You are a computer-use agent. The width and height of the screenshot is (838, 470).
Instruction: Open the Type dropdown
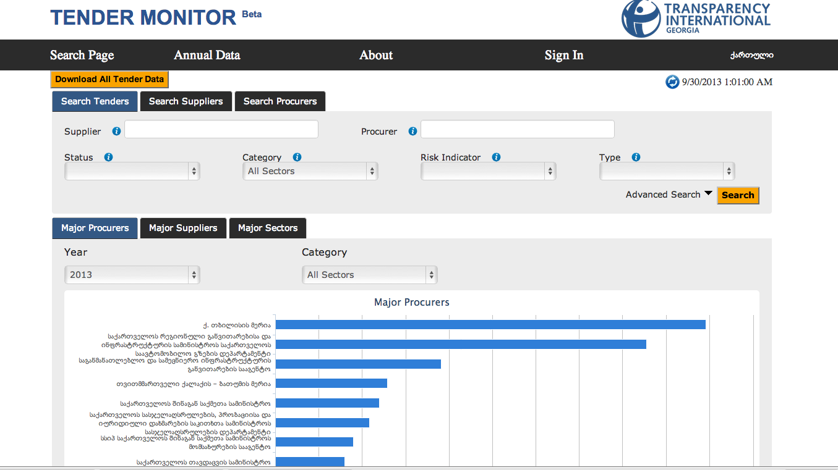667,172
